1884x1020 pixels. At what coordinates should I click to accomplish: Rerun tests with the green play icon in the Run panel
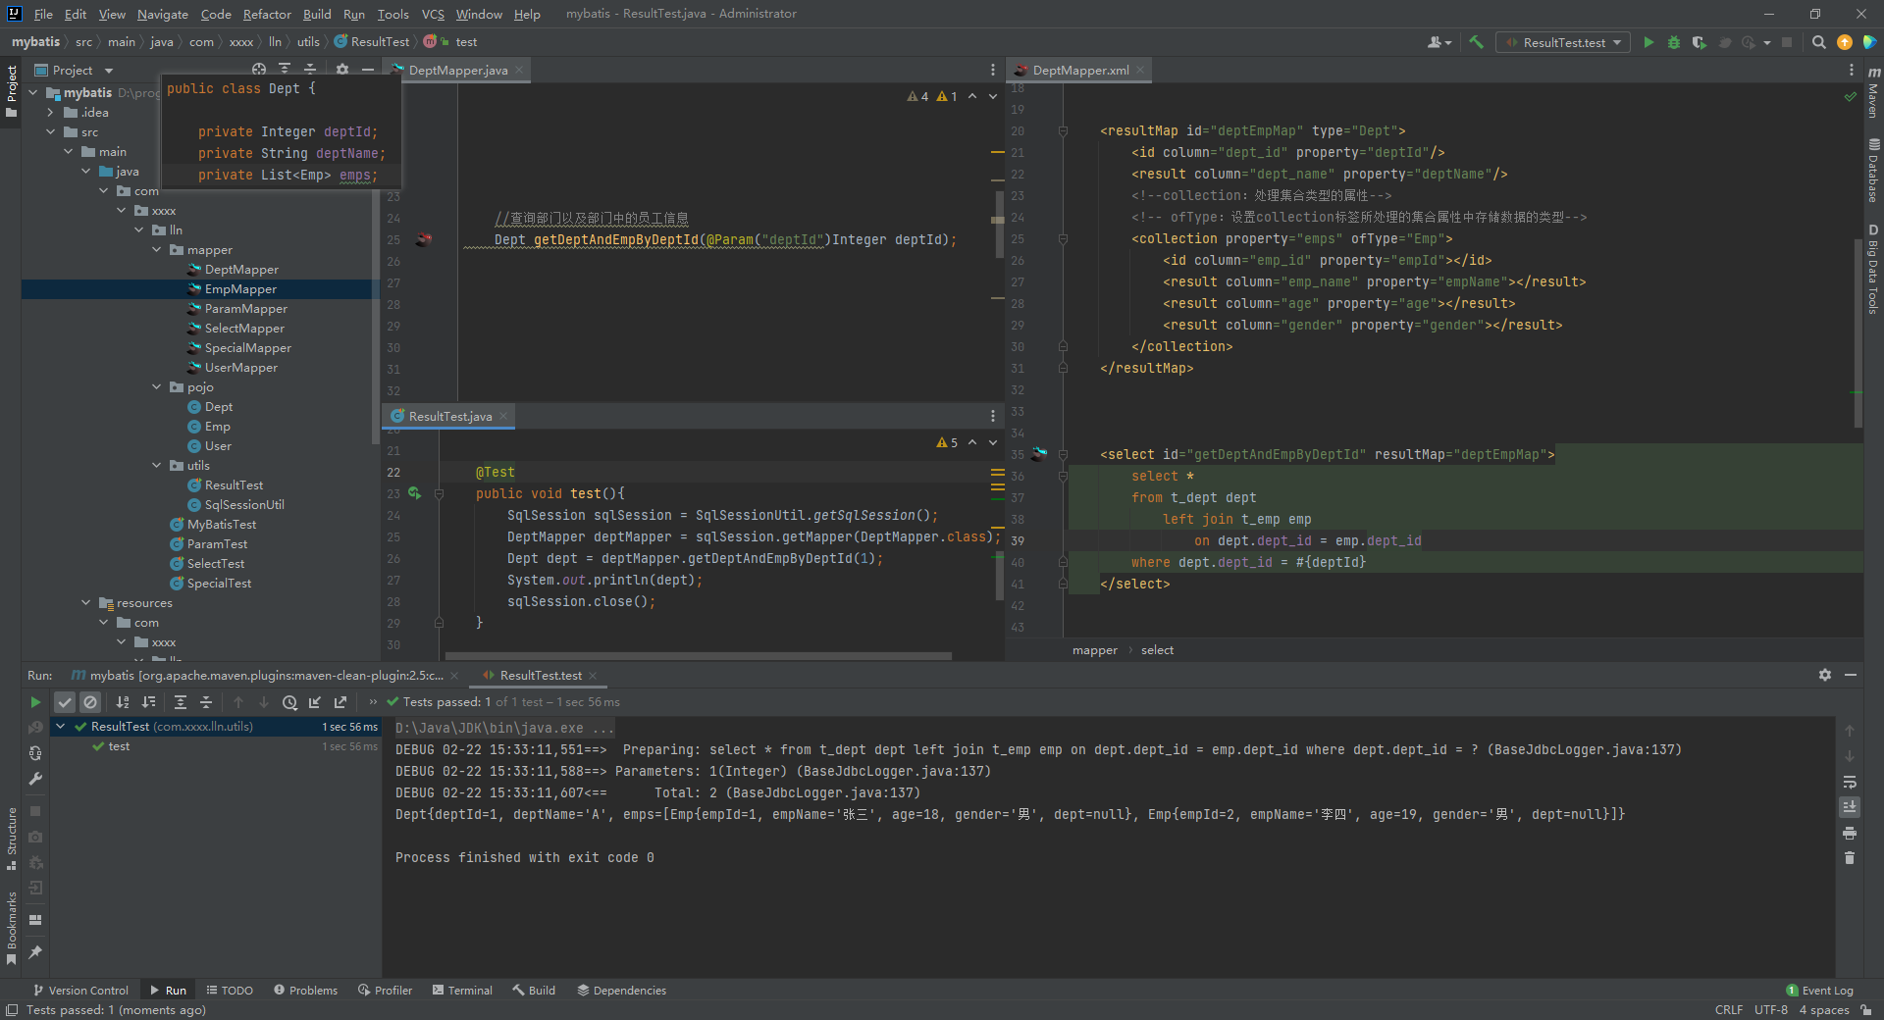click(x=35, y=702)
